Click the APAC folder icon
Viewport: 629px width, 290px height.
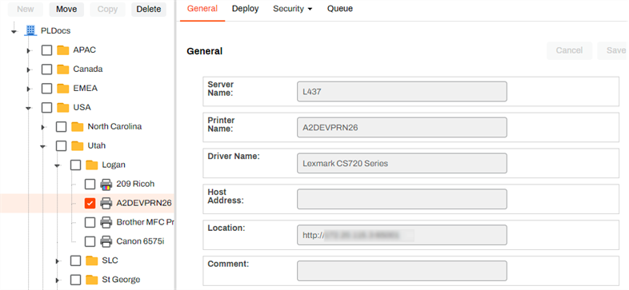[63, 50]
